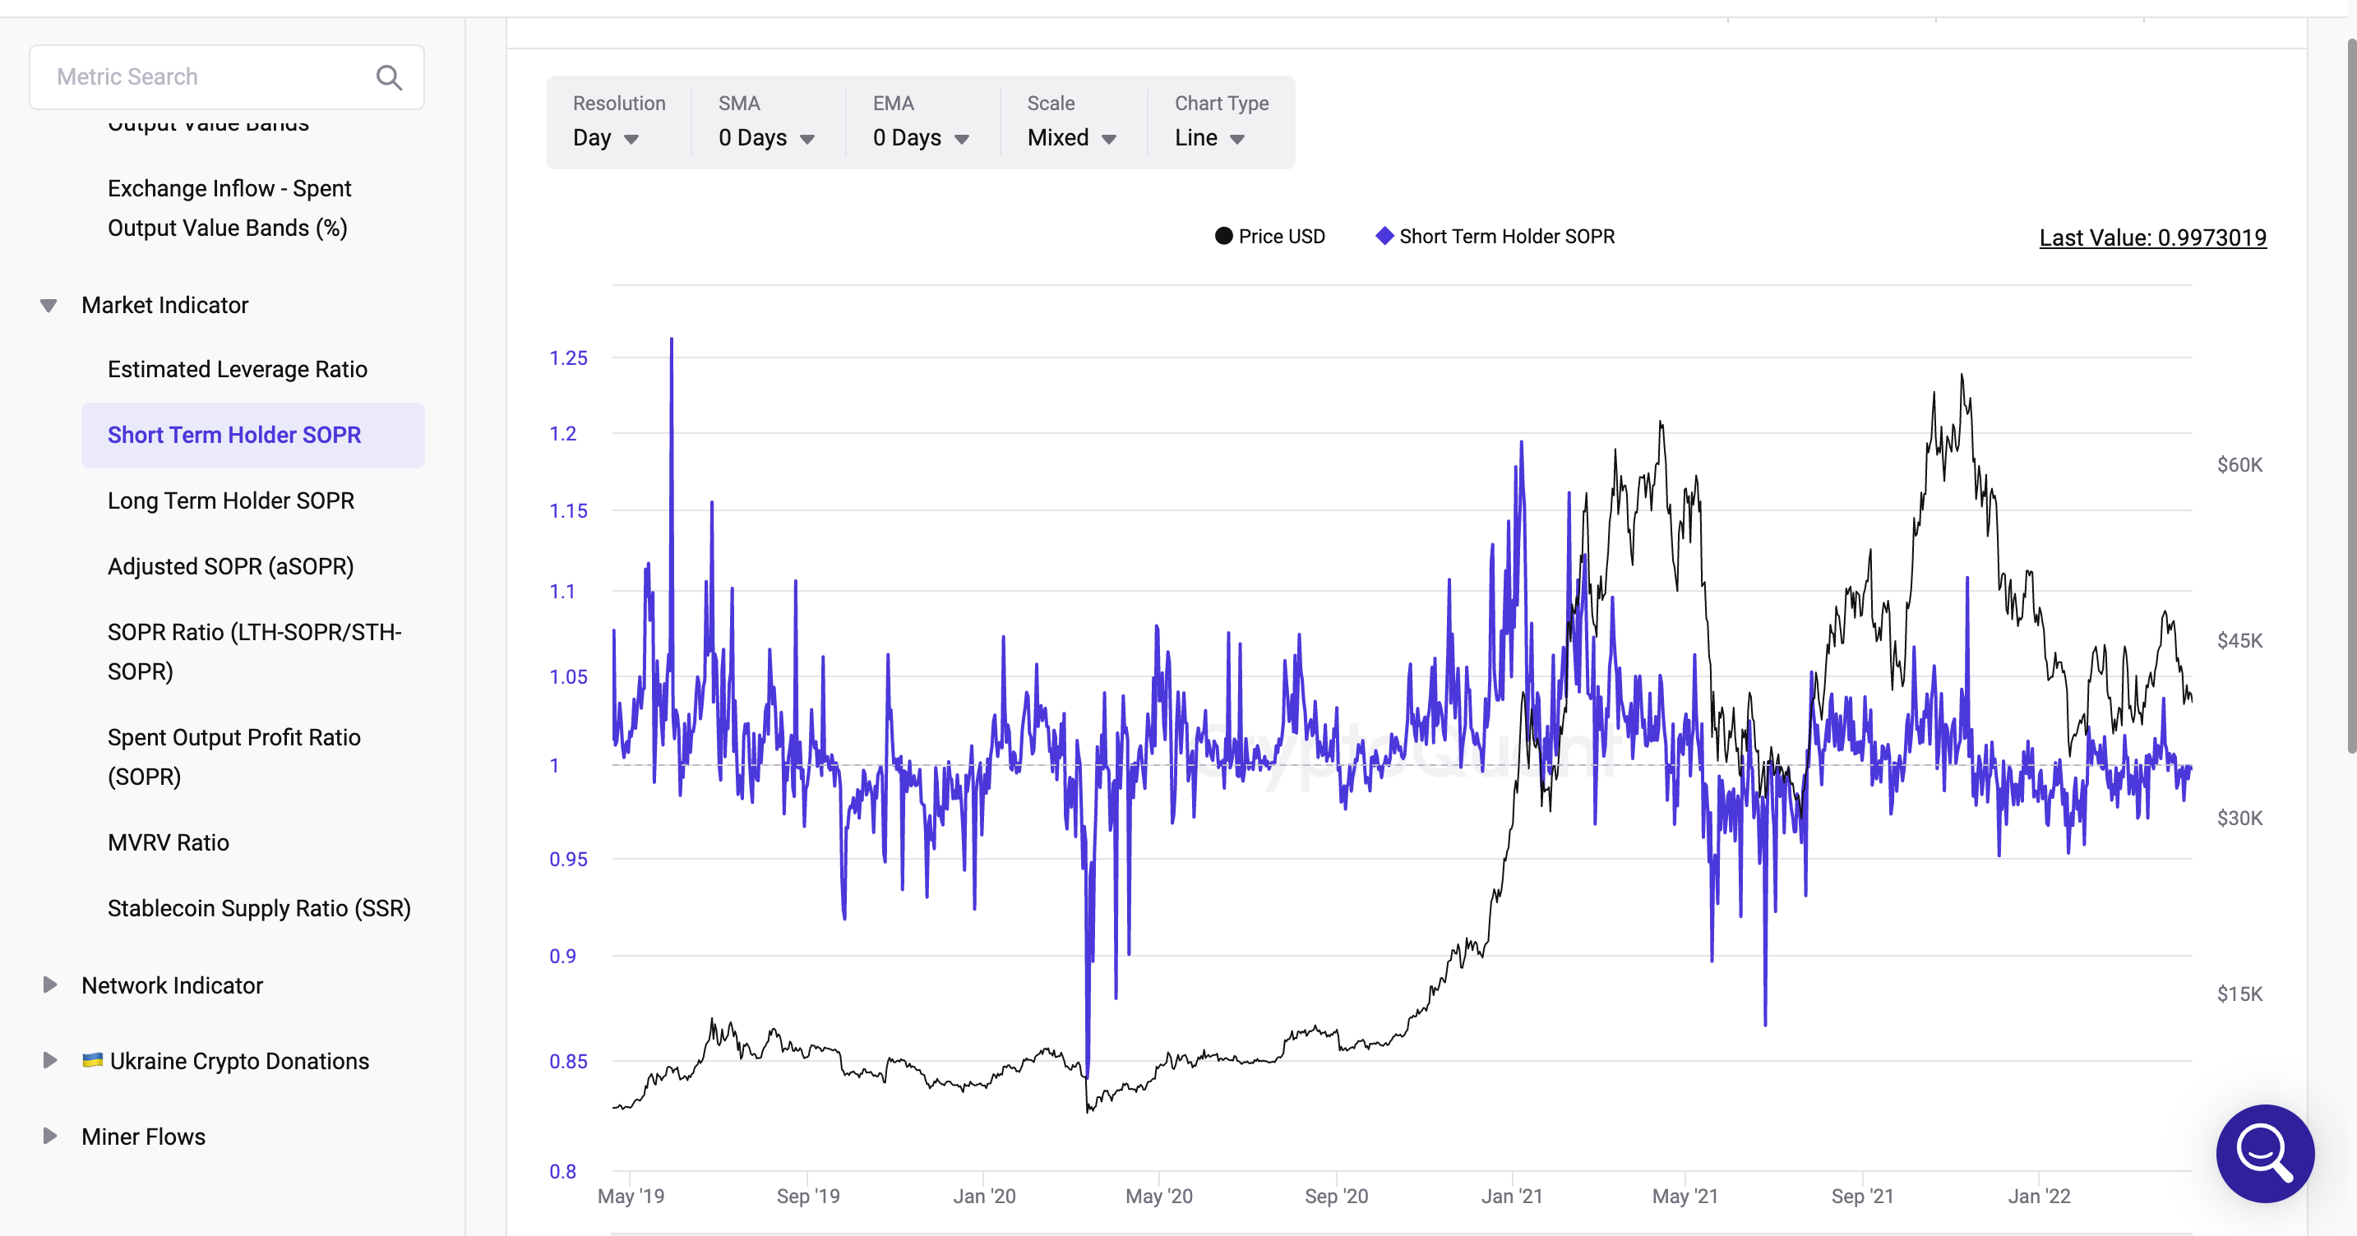This screenshot has width=2357, height=1236.
Task: Select Stablecoin Supply Ratio (SSR) metric
Action: pos(259,908)
